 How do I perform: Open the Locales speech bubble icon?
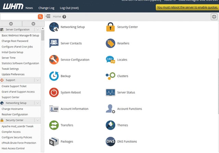click(110, 60)
